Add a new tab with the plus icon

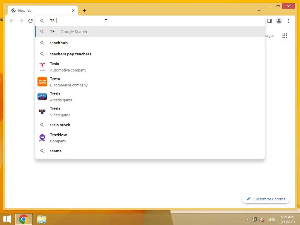tap(84, 11)
